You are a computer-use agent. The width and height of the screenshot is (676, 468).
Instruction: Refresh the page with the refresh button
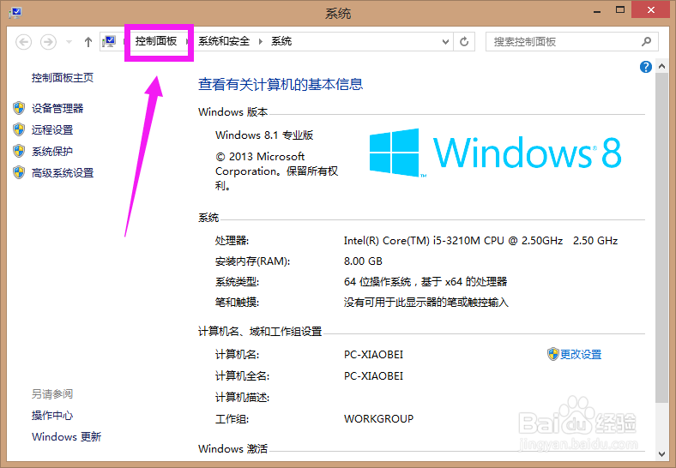point(464,42)
